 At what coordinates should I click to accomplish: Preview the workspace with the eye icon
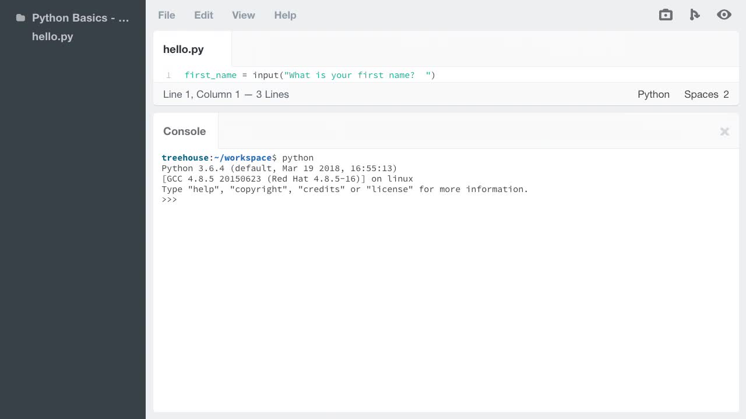[724, 15]
